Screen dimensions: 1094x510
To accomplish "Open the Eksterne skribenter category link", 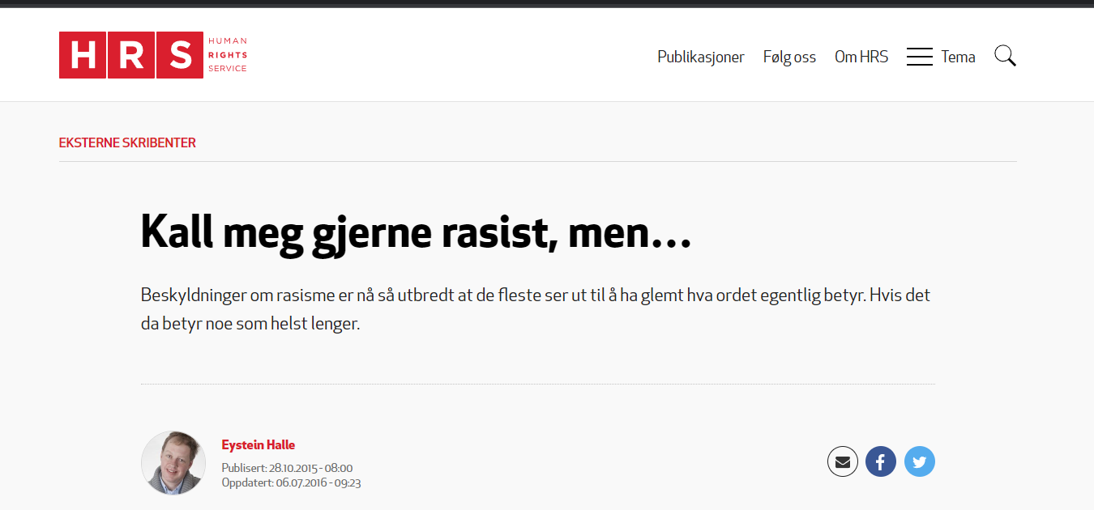I will coord(127,143).
